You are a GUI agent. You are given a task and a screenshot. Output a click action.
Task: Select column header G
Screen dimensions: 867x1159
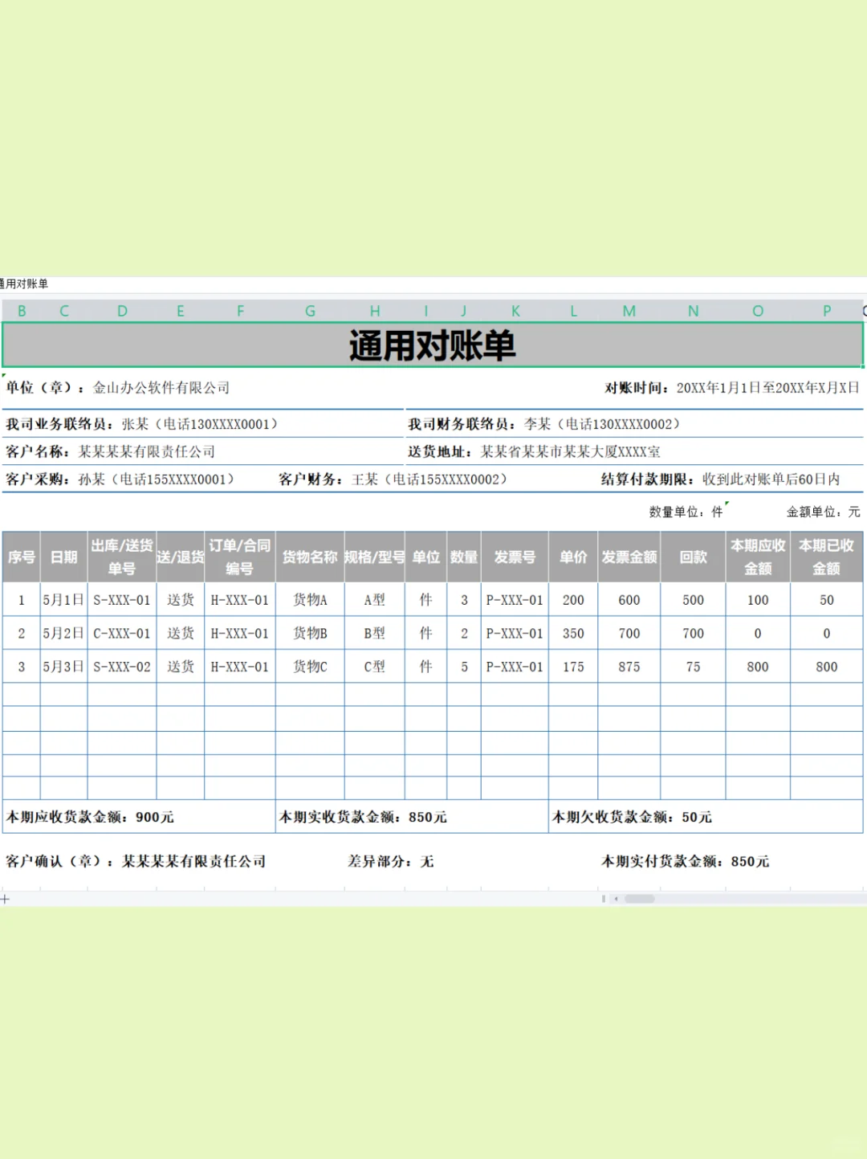pyautogui.click(x=311, y=312)
